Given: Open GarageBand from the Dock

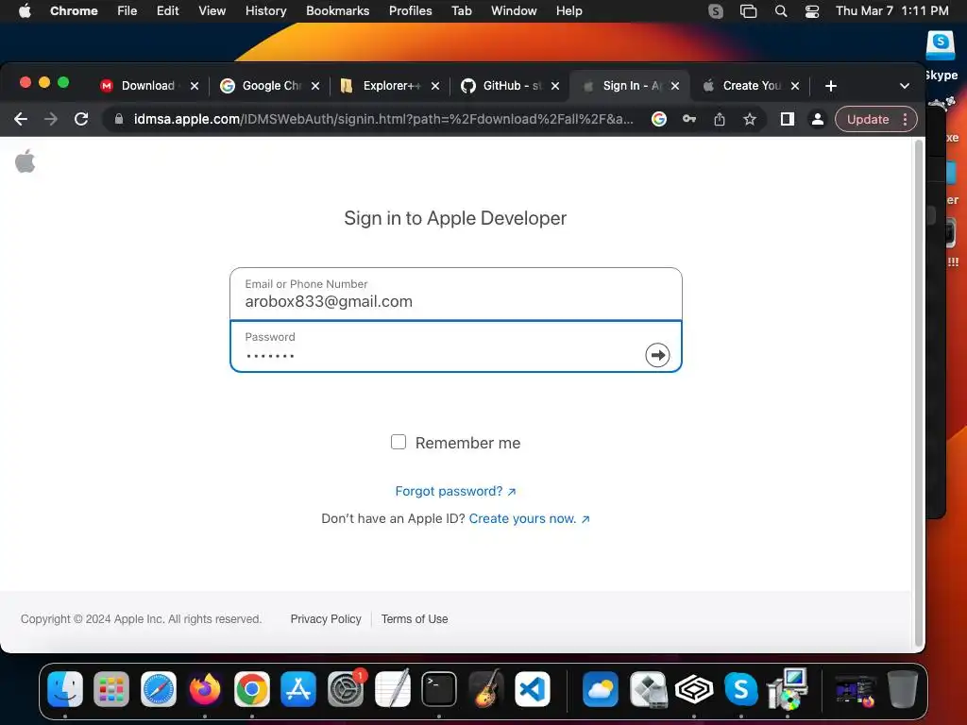Looking at the screenshot, I should pyautogui.click(x=486, y=688).
